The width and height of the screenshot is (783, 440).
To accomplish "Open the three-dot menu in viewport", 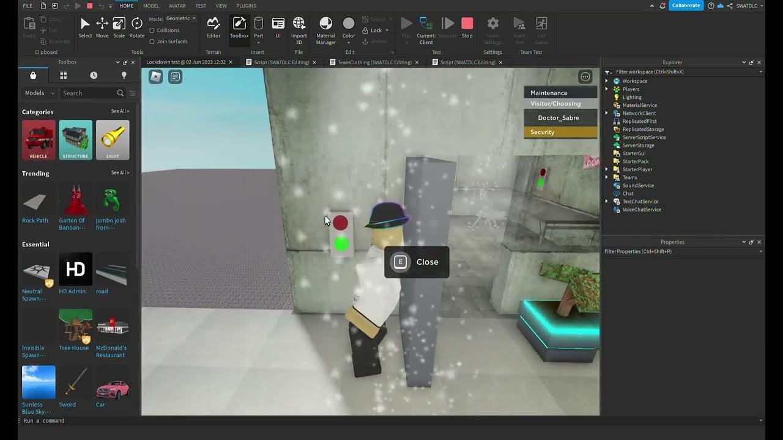I will click(x=585, y=76).
